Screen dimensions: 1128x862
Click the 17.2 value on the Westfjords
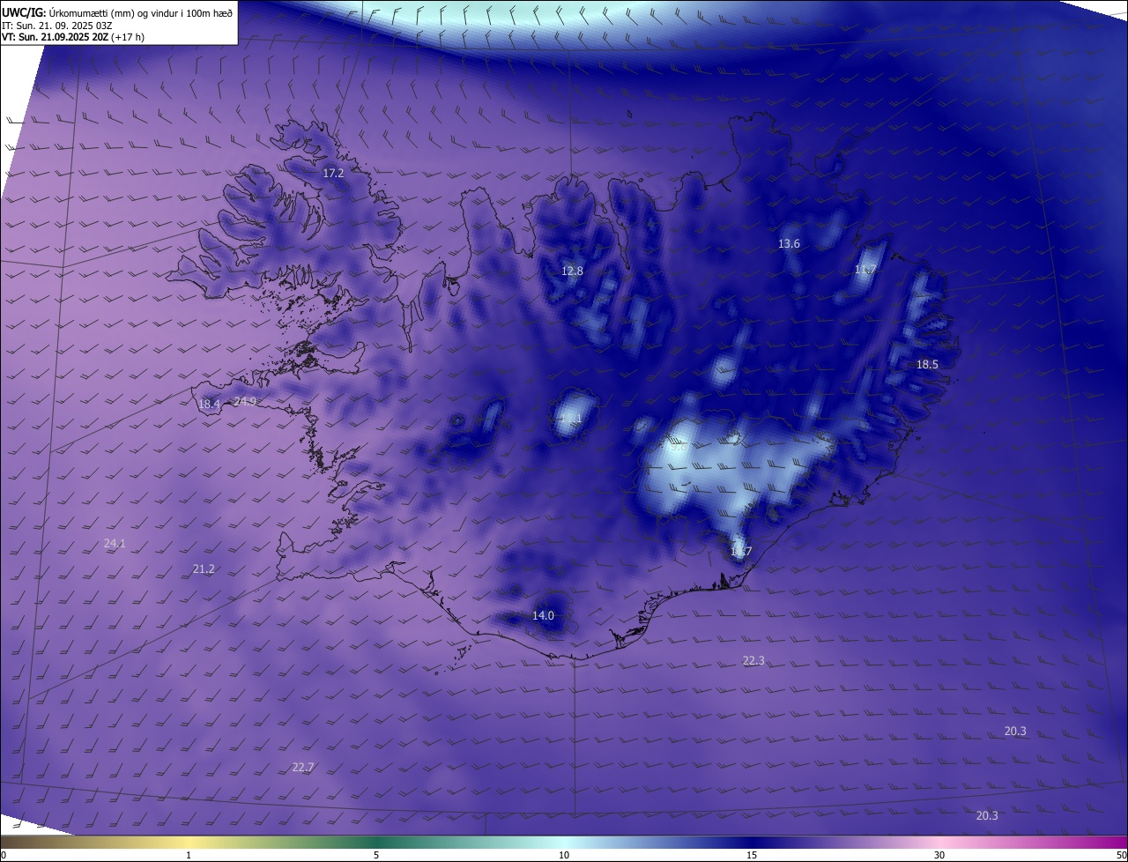click(x=333, y=174)
